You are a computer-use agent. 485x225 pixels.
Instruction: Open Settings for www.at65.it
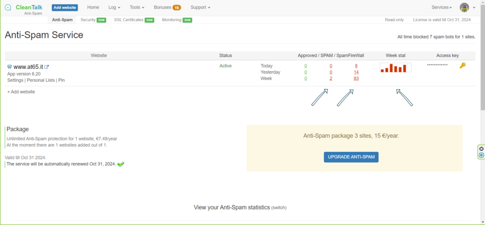[x=15, y=80]
